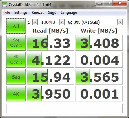Click the CrystalDiskMark title bar app icon
This screenshot has height=118, width=129.
click(4, 5)
